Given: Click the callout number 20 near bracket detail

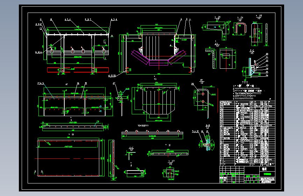Looking at the screenshot, I should click(193, 84).
